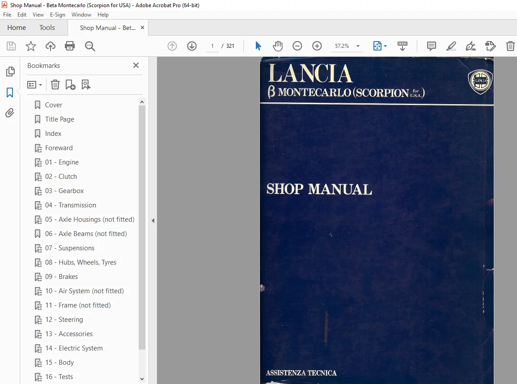Open the Page Thumbnails panel icon

[x=10, y=72]
